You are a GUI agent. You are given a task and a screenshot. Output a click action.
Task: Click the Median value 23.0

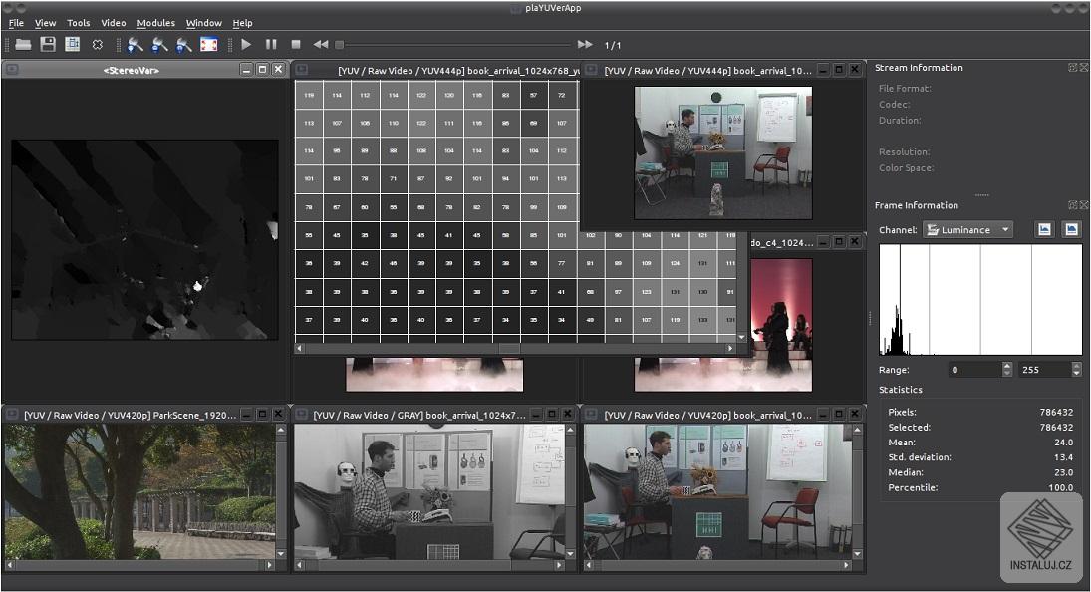pos(1064,472)
